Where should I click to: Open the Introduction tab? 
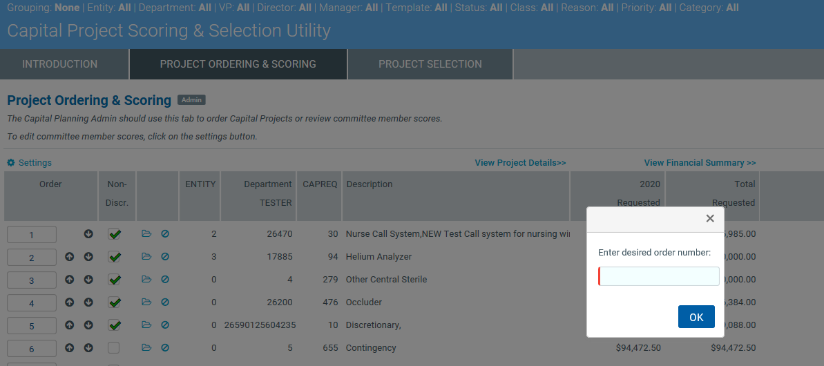[60, 64]
